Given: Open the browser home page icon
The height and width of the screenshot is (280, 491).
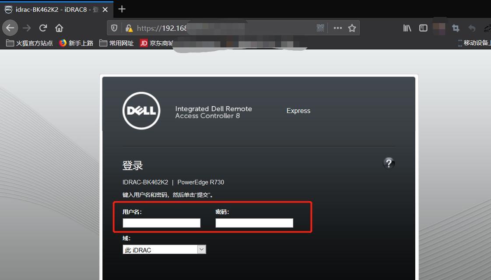Looking at the screenshot, I should point(59,28).
